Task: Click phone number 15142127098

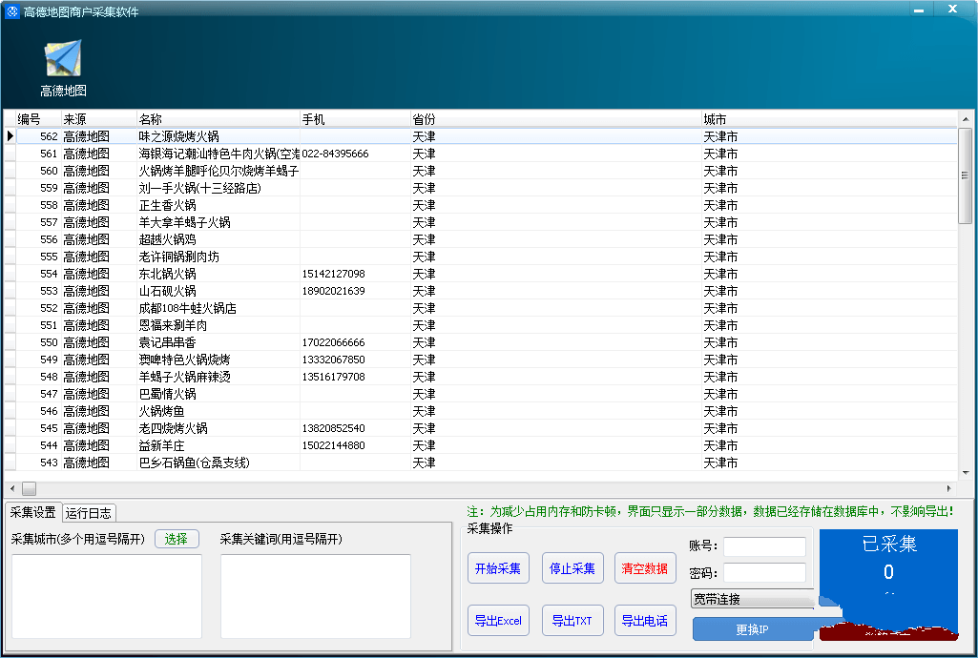Action: [x=334, y=274]
